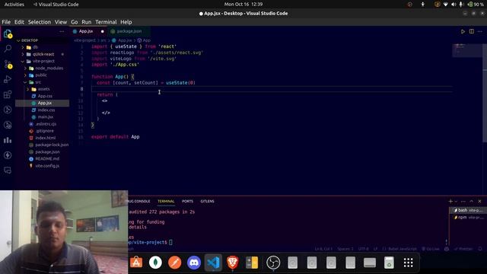The width and height of the screenshot is (487, 274).
Task: Open the remote explorer monitor icon
Action: (x=8, y=170)
